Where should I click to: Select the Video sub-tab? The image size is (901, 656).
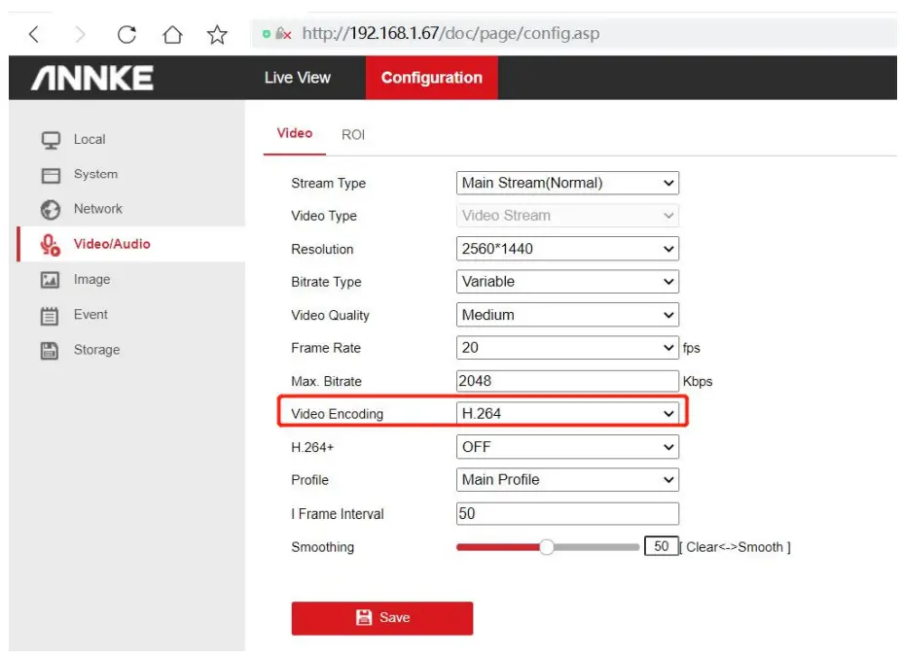tap(295, 134)
